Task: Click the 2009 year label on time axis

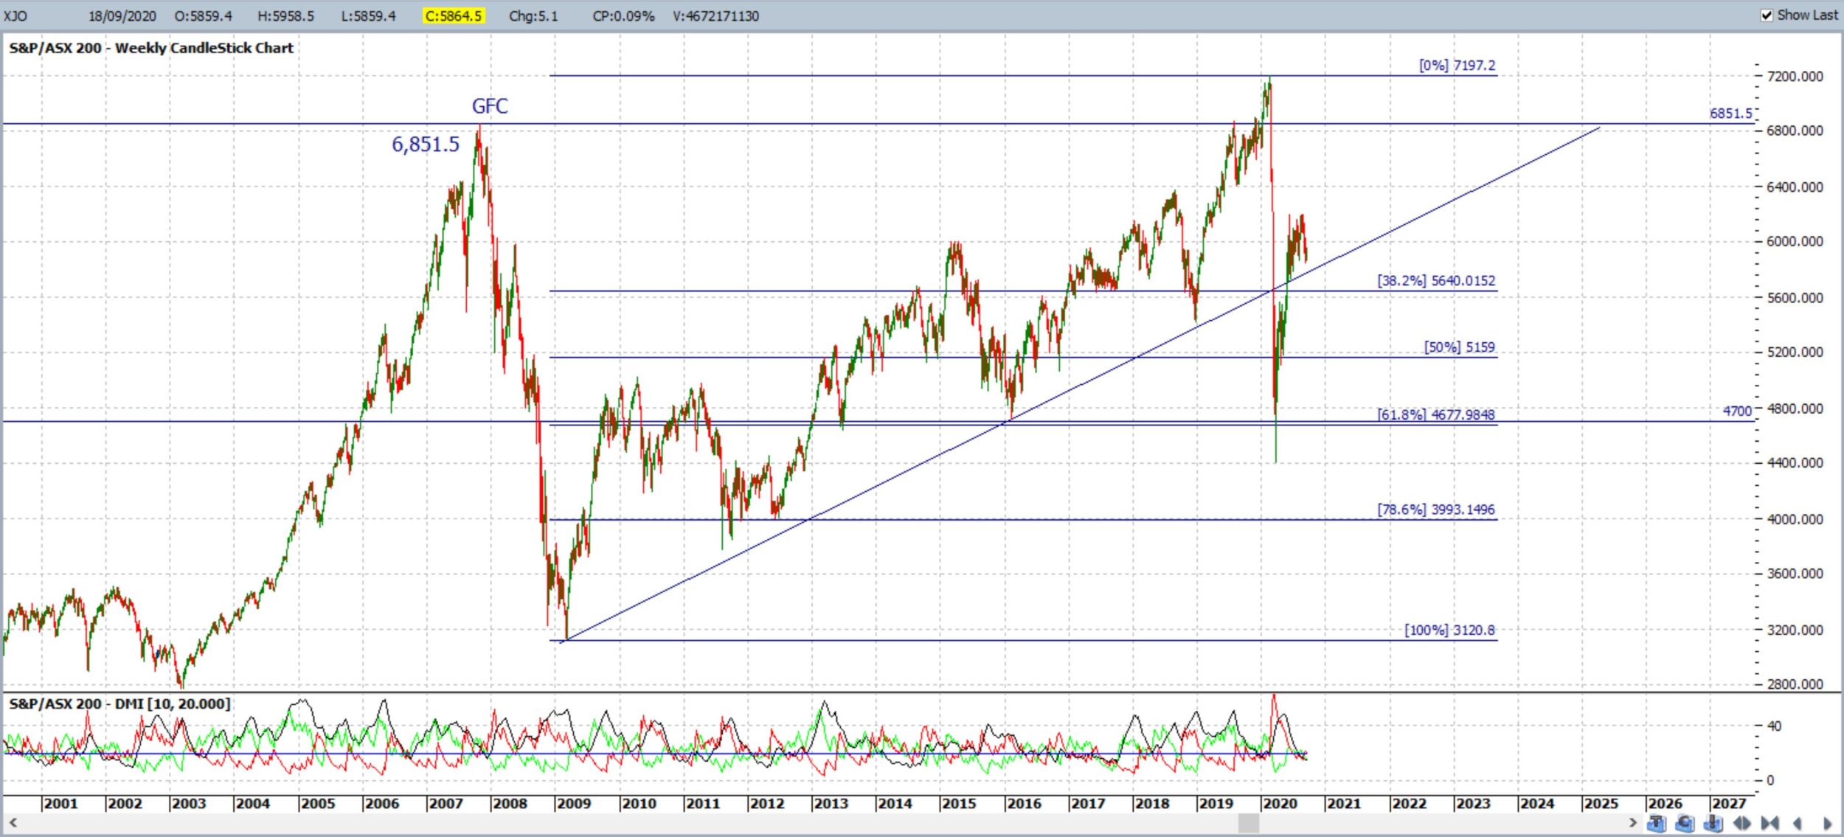Action: [574, 803]
